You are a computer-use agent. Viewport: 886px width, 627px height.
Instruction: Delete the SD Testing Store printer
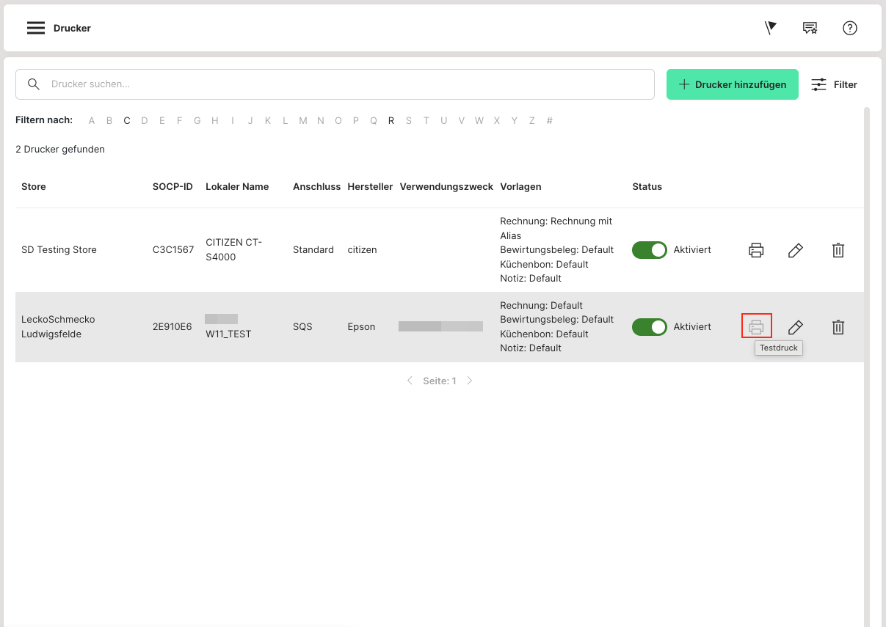click(x=838, y=250)
